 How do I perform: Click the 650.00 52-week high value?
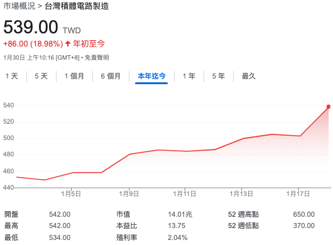[304, 214]
